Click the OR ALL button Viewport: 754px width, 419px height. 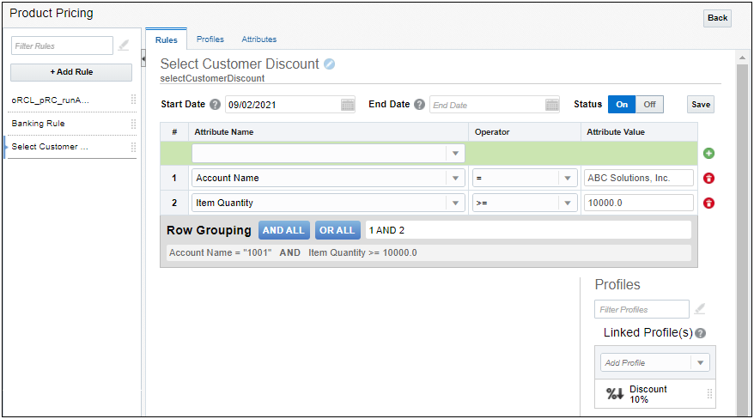tap(337, 230)
